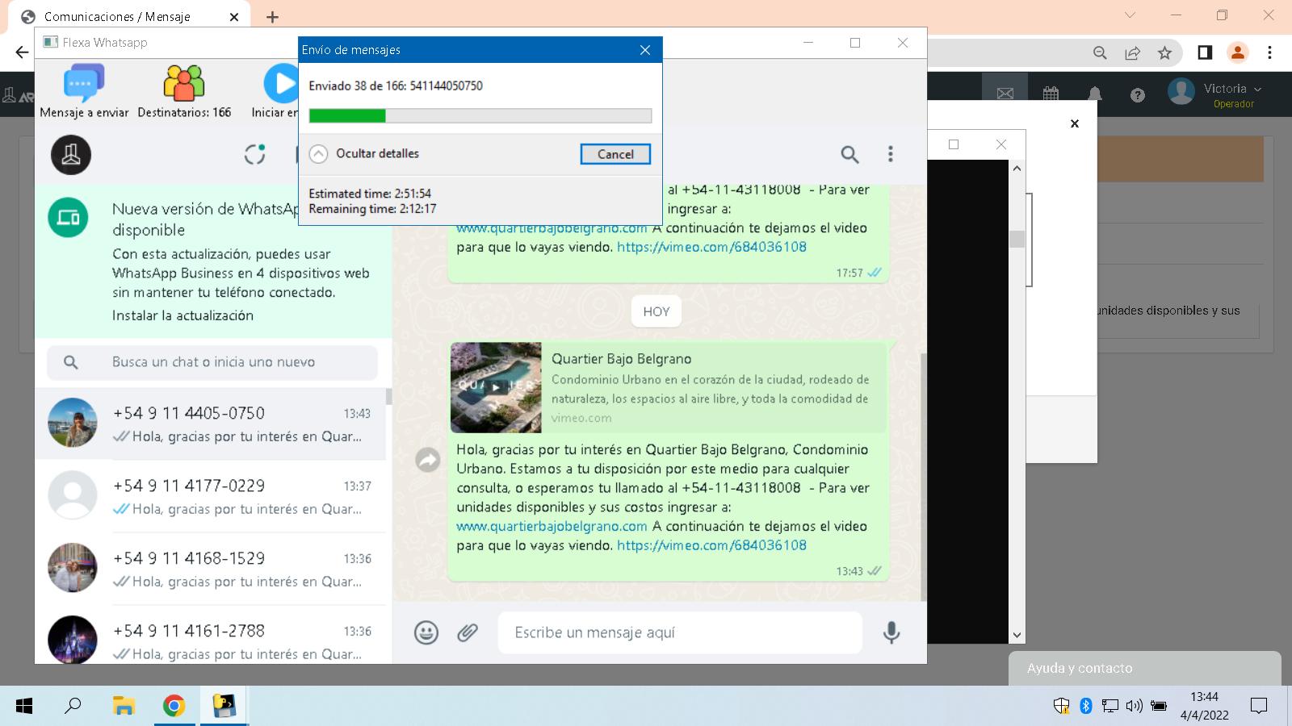This screenshot has height=726, width=1292.
Task: Click the forward arrow beside the message
Action: [x=427, y=460]
